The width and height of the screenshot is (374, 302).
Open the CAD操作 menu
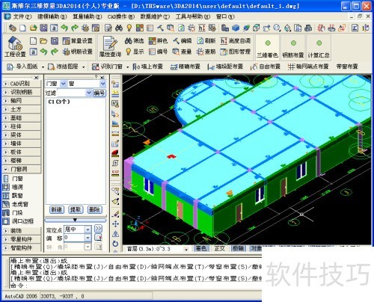(x=121, y=16)
